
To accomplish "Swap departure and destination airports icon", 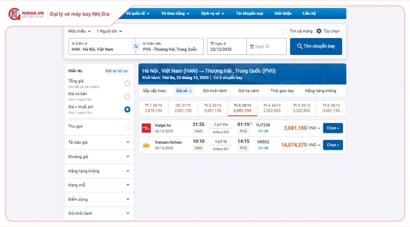I will (136, 46).
